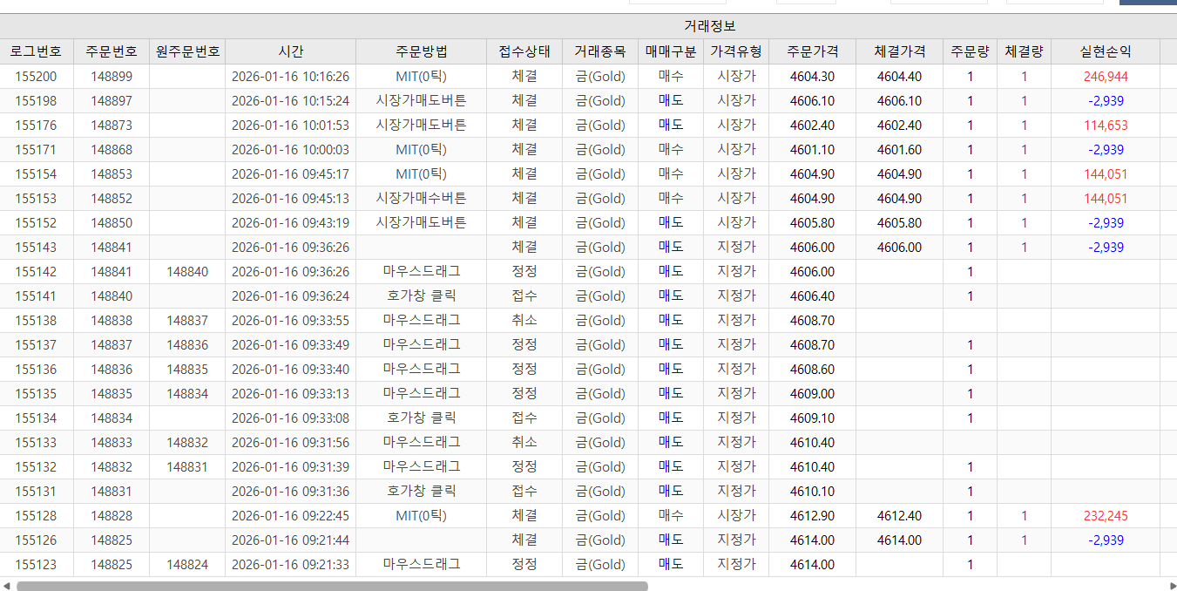Click 시장가매수버튼 in log row 155153
Image resolution: width=1177 pixels, height=591 pixels.
coord(421,199)
